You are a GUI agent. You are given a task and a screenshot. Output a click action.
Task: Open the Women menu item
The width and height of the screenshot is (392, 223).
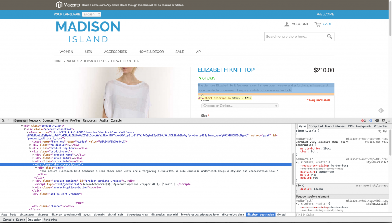click(x=66, y=52)
